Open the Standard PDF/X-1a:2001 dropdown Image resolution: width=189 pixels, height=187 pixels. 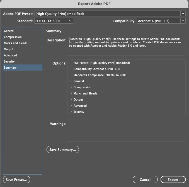click(54, 21)
